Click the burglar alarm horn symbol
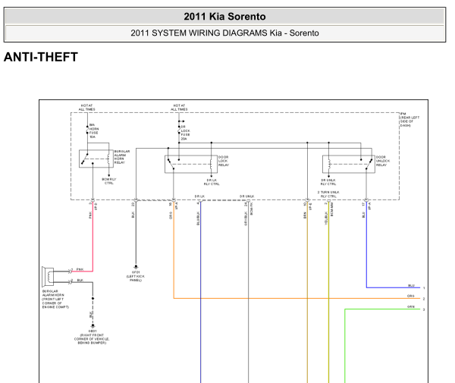Viewport: 455px width, 383px height. click(x=49, y=276)
